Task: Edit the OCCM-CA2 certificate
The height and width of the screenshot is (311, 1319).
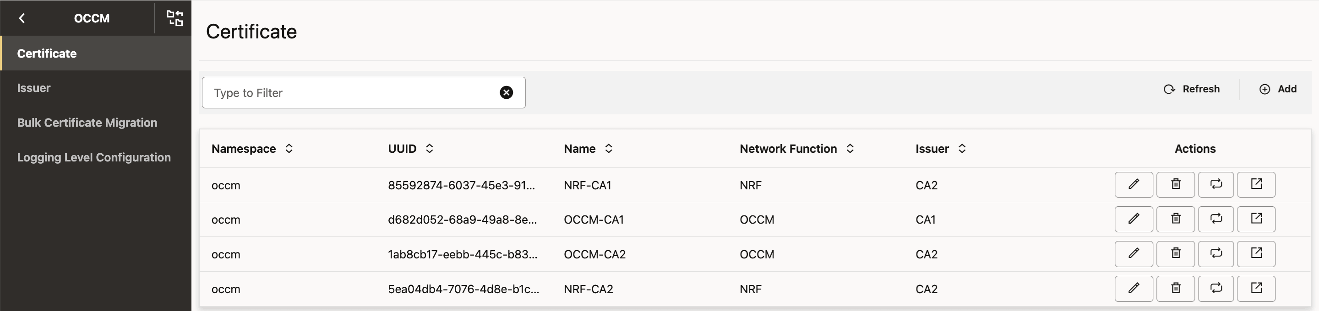Action: click(x=1134, y=254)
